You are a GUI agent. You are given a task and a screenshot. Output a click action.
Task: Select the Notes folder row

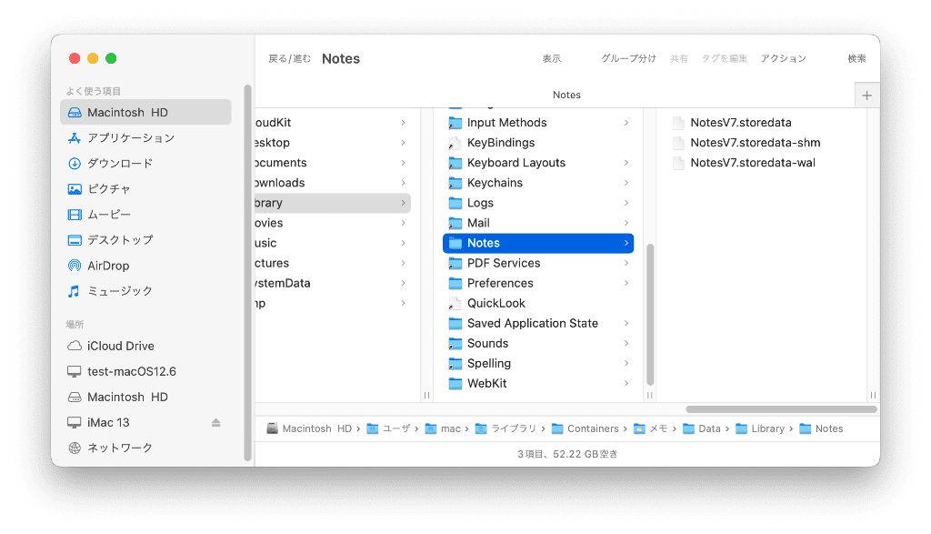pyautogui.click(x=538, y=243)
